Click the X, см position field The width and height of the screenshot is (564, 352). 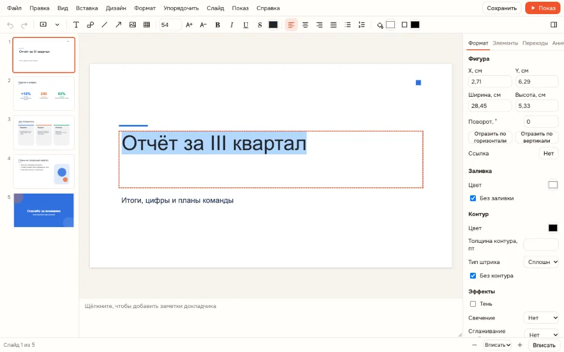point(490,82)
